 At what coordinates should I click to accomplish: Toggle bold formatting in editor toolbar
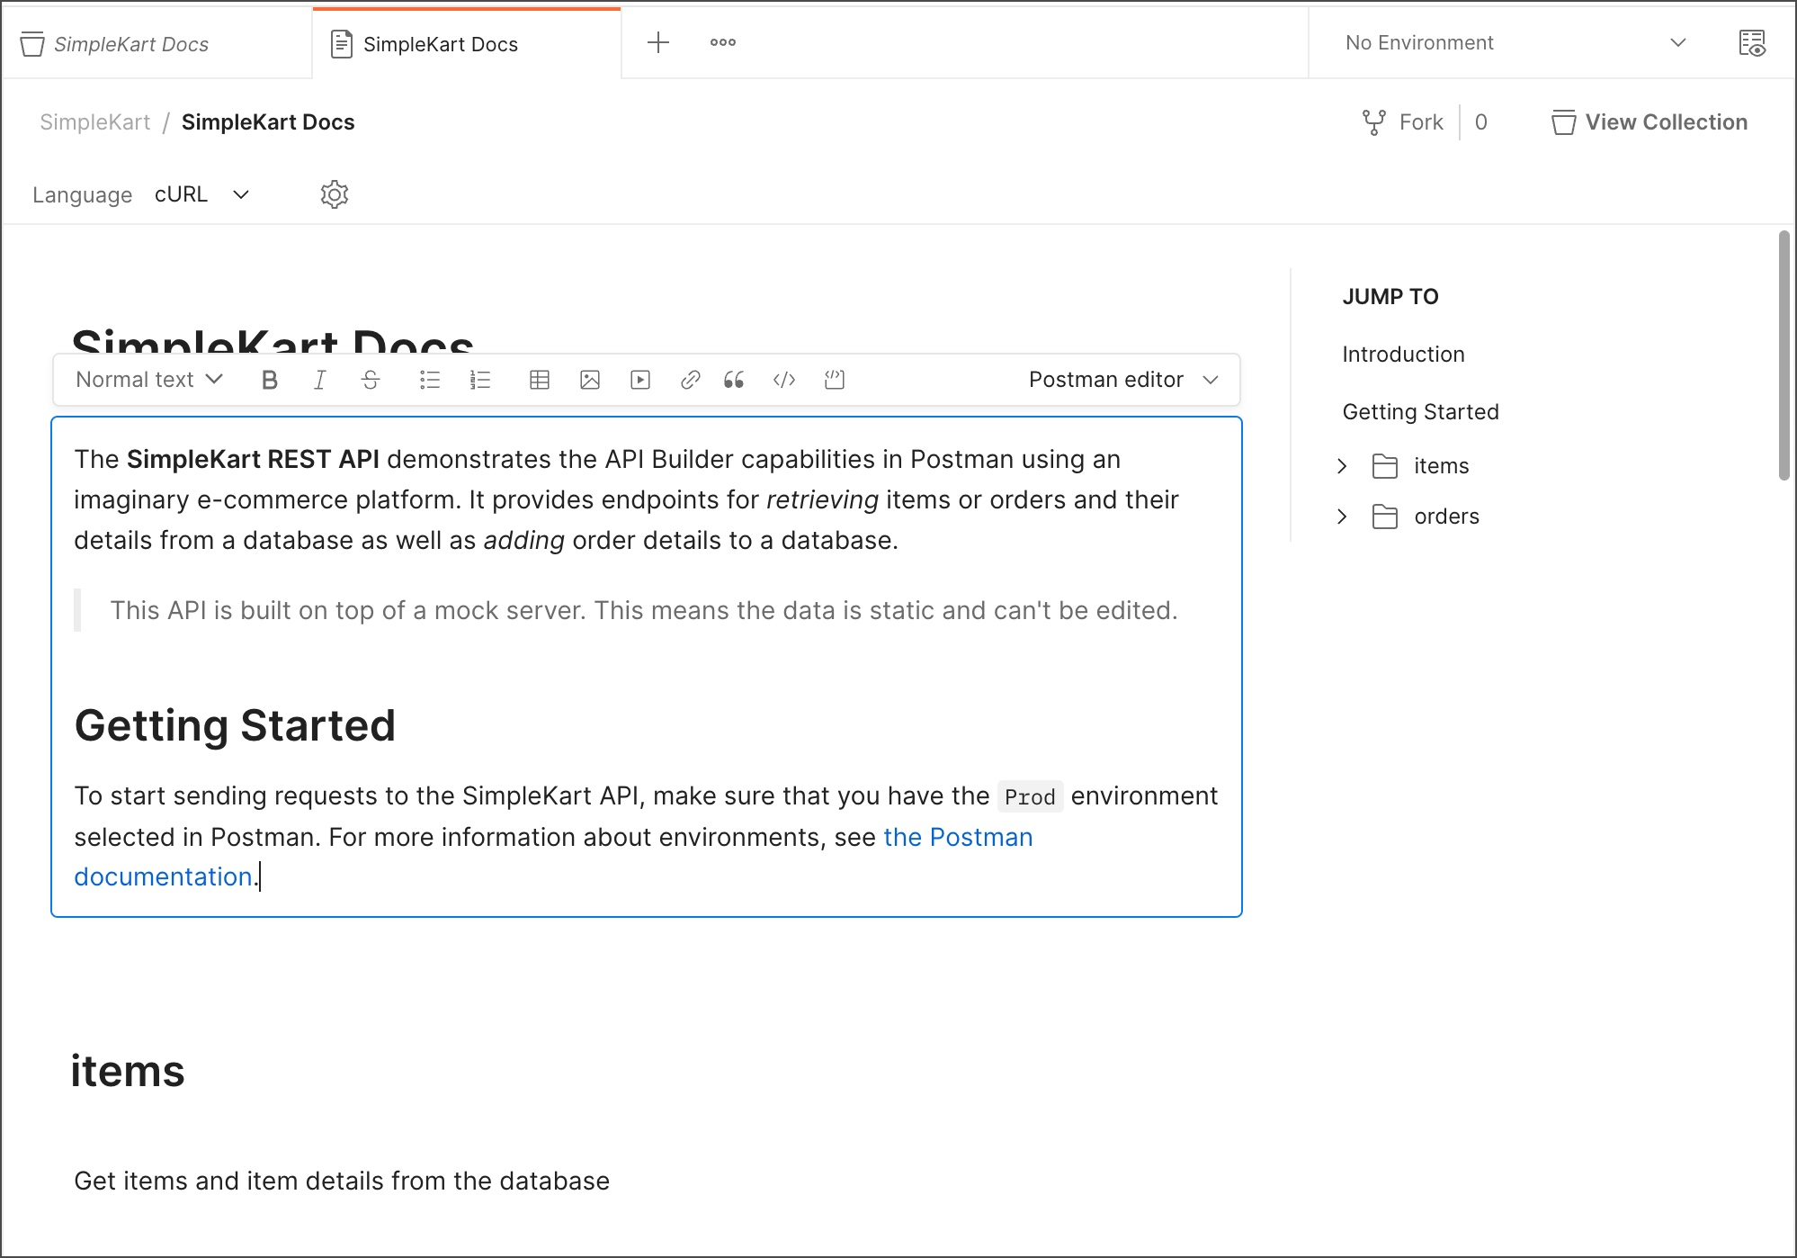[x=269, y=380]
